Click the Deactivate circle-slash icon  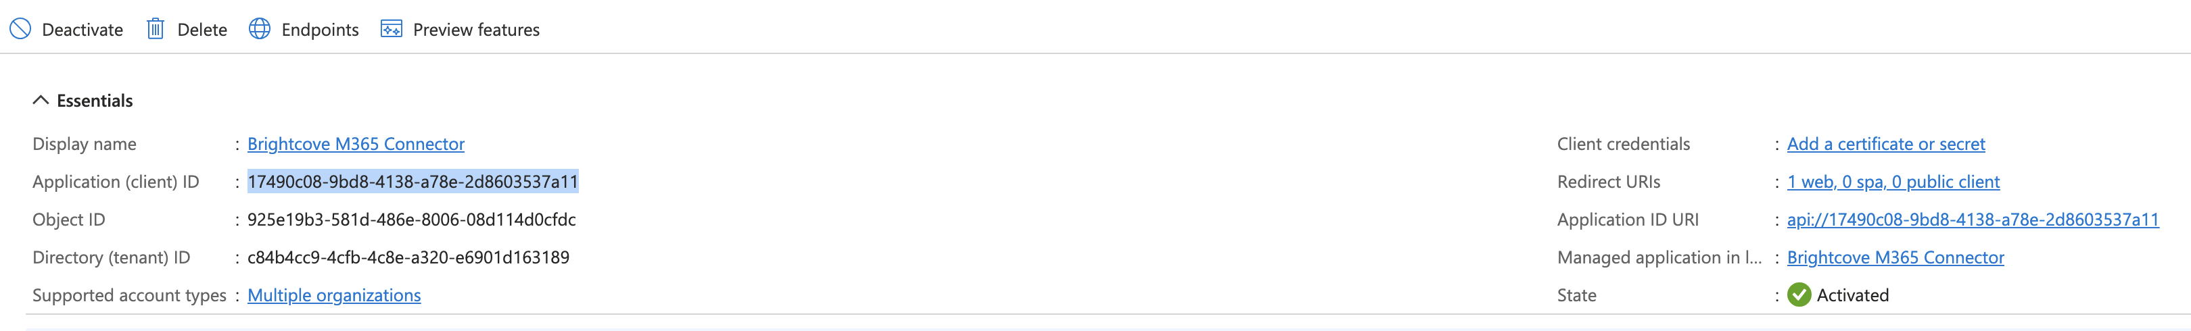tap(20, 29)
